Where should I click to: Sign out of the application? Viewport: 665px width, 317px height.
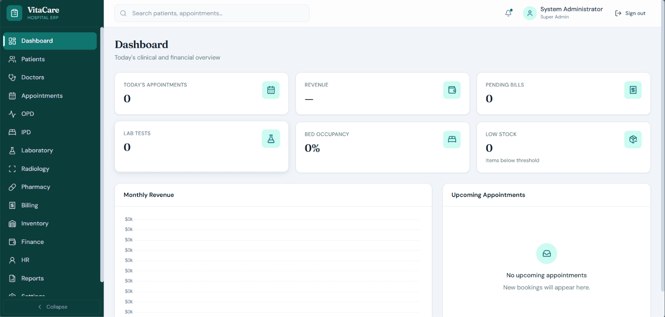630,13
